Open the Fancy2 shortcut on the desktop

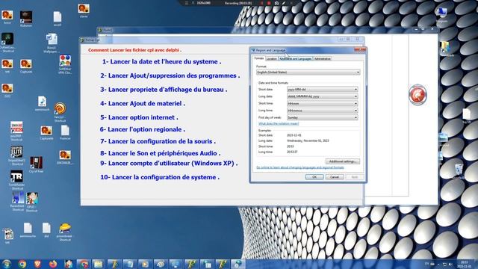tap(60, 112)
